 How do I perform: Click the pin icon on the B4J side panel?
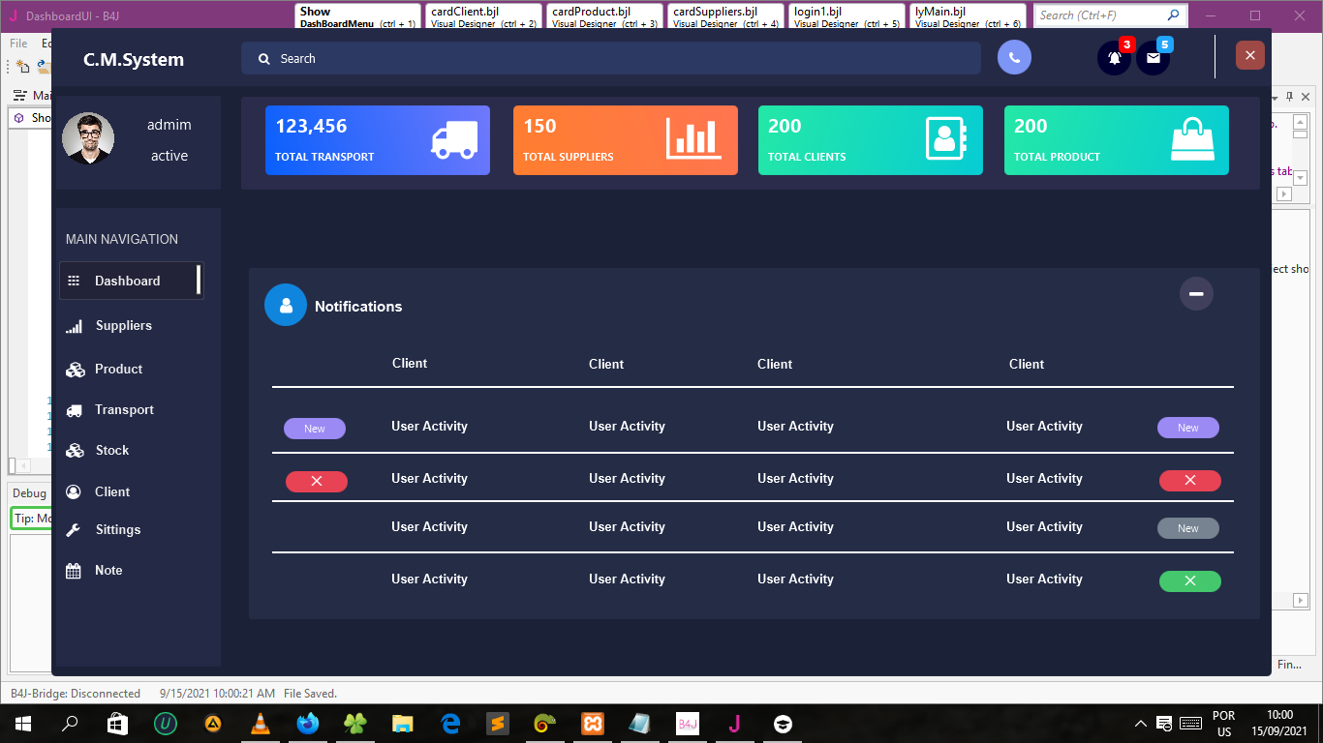(x=1290, y=97)
